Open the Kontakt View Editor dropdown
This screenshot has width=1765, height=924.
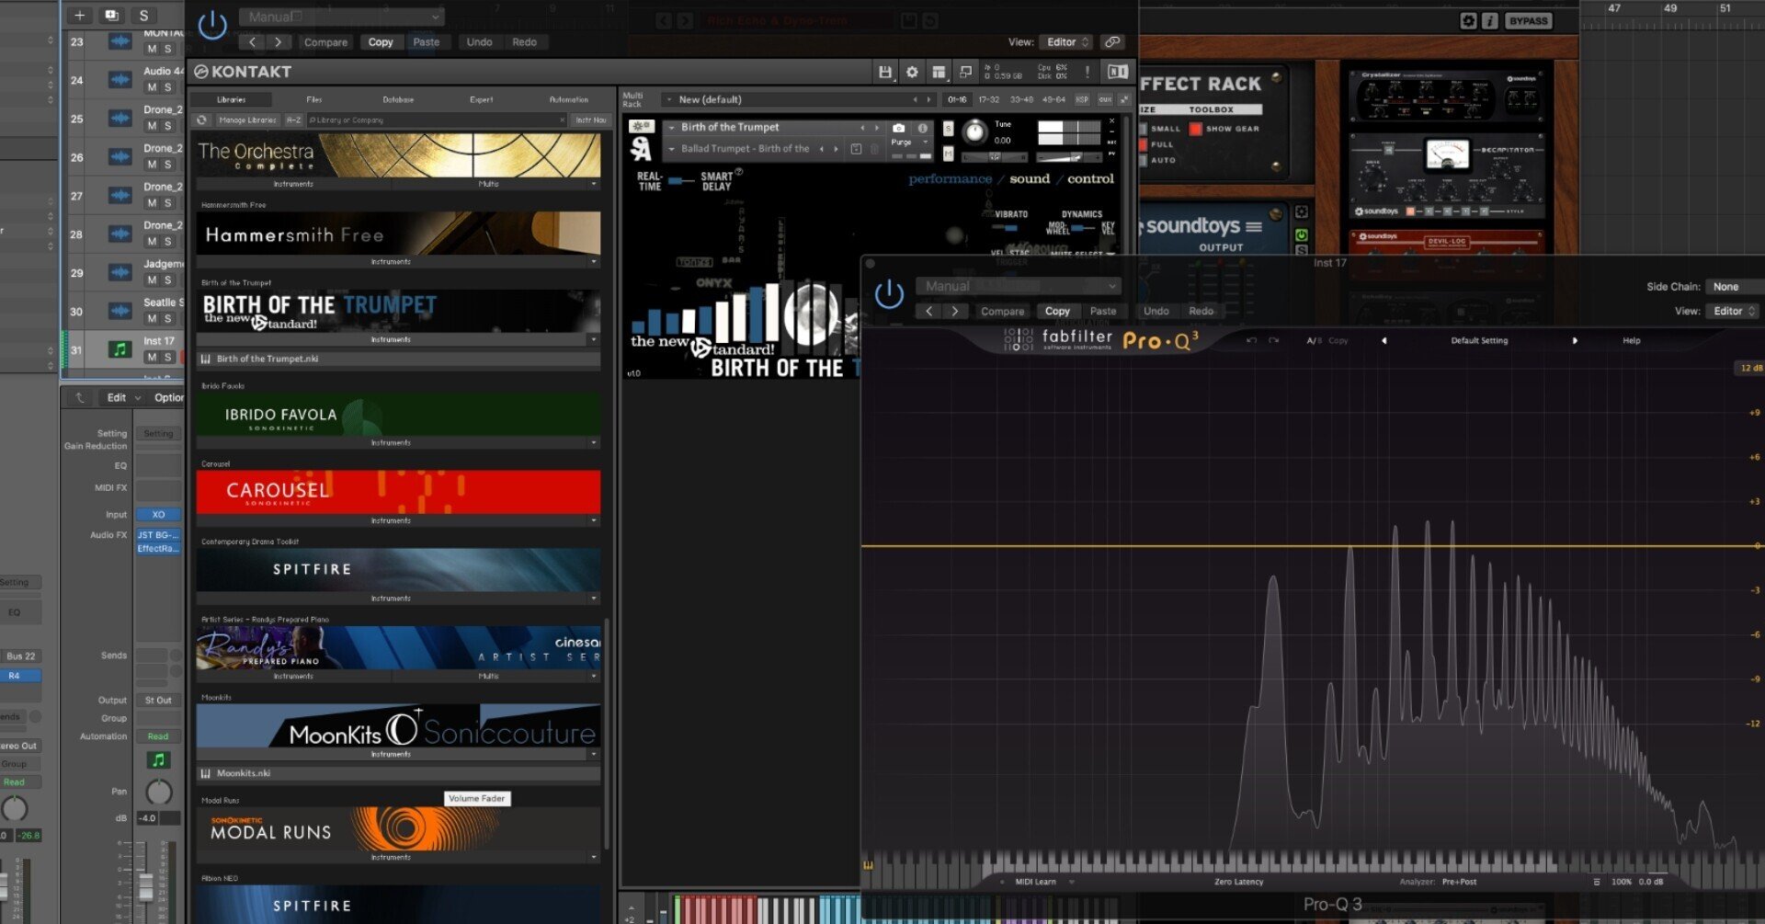(1066, 42)
